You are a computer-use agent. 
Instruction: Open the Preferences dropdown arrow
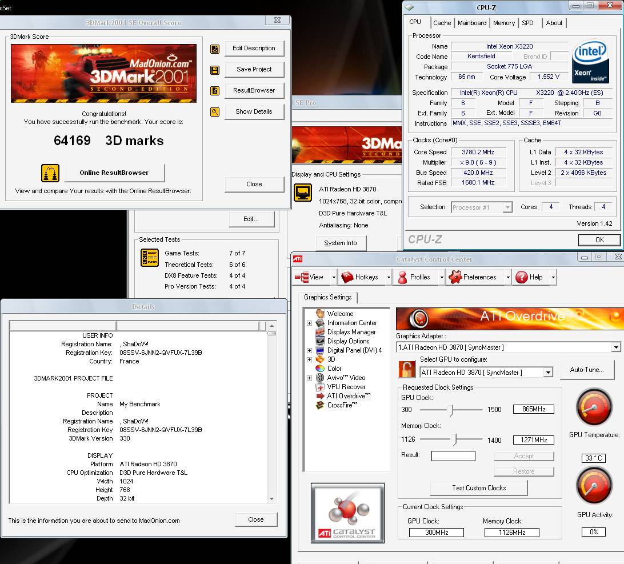click(508, 277)
